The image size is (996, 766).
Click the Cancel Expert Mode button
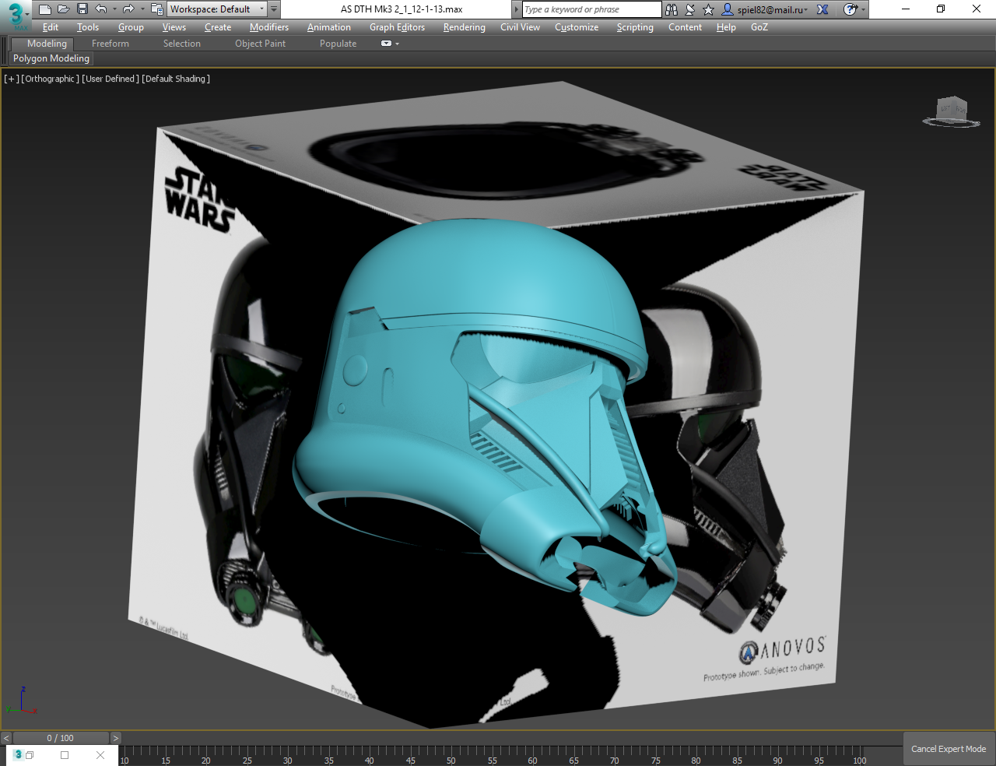coord(949,749)
